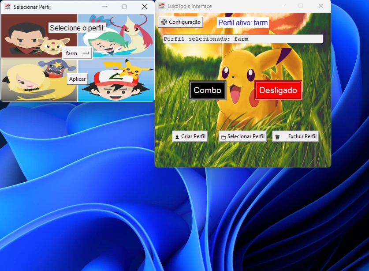Minimize the LukzTools Interface window
Image resolution: width=369 pixels, height=271 pixels.
pyautogui.click(x=281, y=6)
